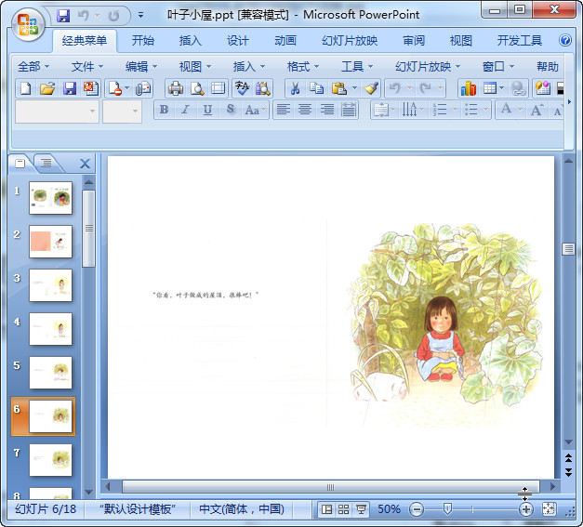Toggle Bold formatting
Image resolution: width=583 pixels, height=527 pixels.
pyautogui.click(x=164, y=110)
